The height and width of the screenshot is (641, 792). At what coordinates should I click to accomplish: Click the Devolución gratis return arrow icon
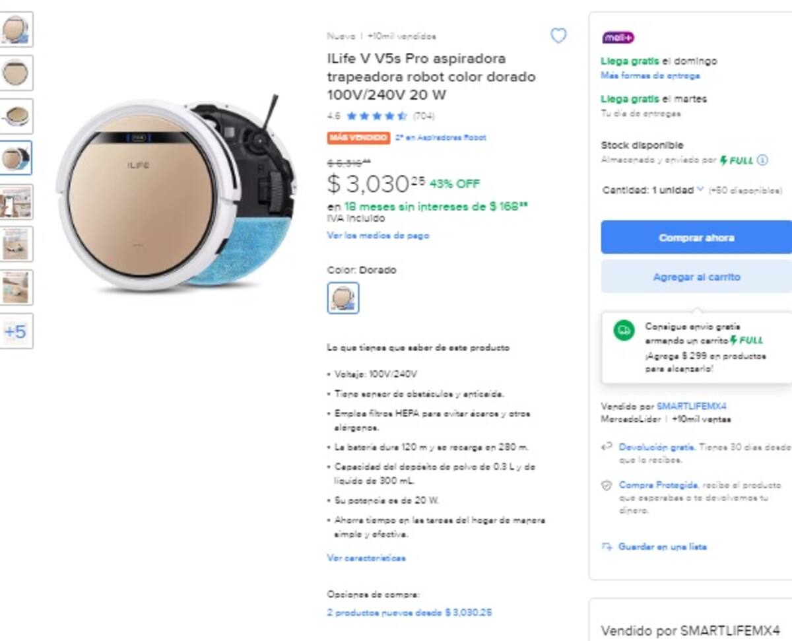click(607, 447)
